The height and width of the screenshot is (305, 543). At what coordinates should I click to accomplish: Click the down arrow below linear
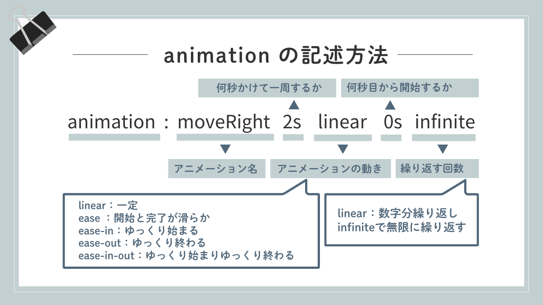coord(343,150)
